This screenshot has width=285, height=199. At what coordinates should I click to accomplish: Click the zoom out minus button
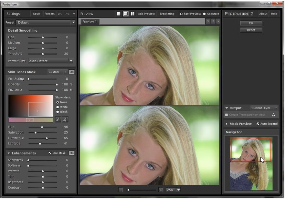pyautogui.click(x=121, y=190)
